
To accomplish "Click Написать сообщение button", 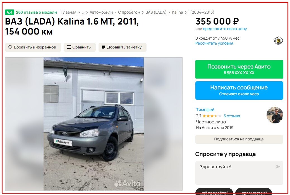I will (239, 91).
